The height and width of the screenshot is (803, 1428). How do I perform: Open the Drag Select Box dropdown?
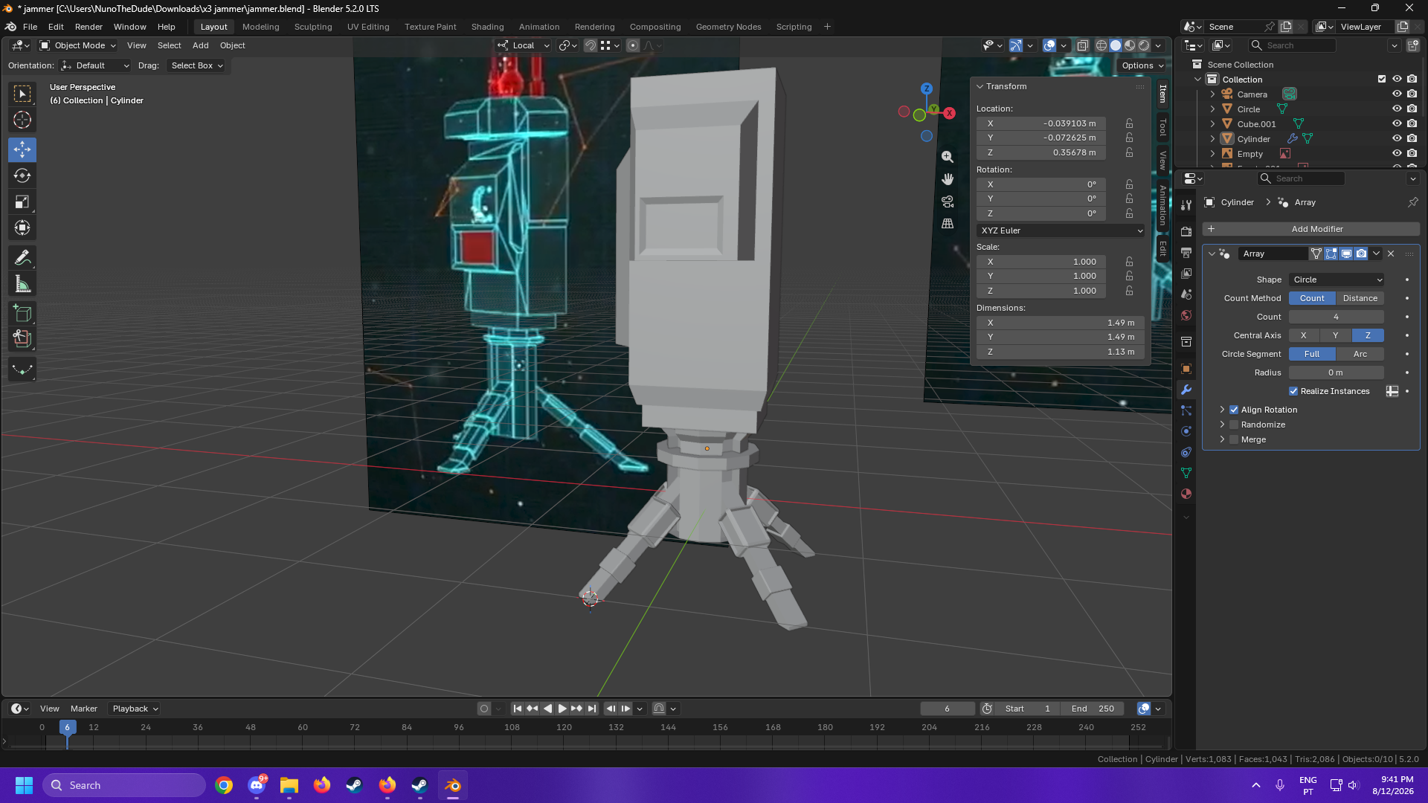tap(196, 65)
